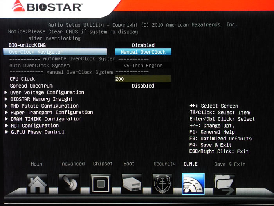Viewport: 274px width, 206px height.
Task: Toggle Spread Spectrum Disabled value
Action: [143, 86]
